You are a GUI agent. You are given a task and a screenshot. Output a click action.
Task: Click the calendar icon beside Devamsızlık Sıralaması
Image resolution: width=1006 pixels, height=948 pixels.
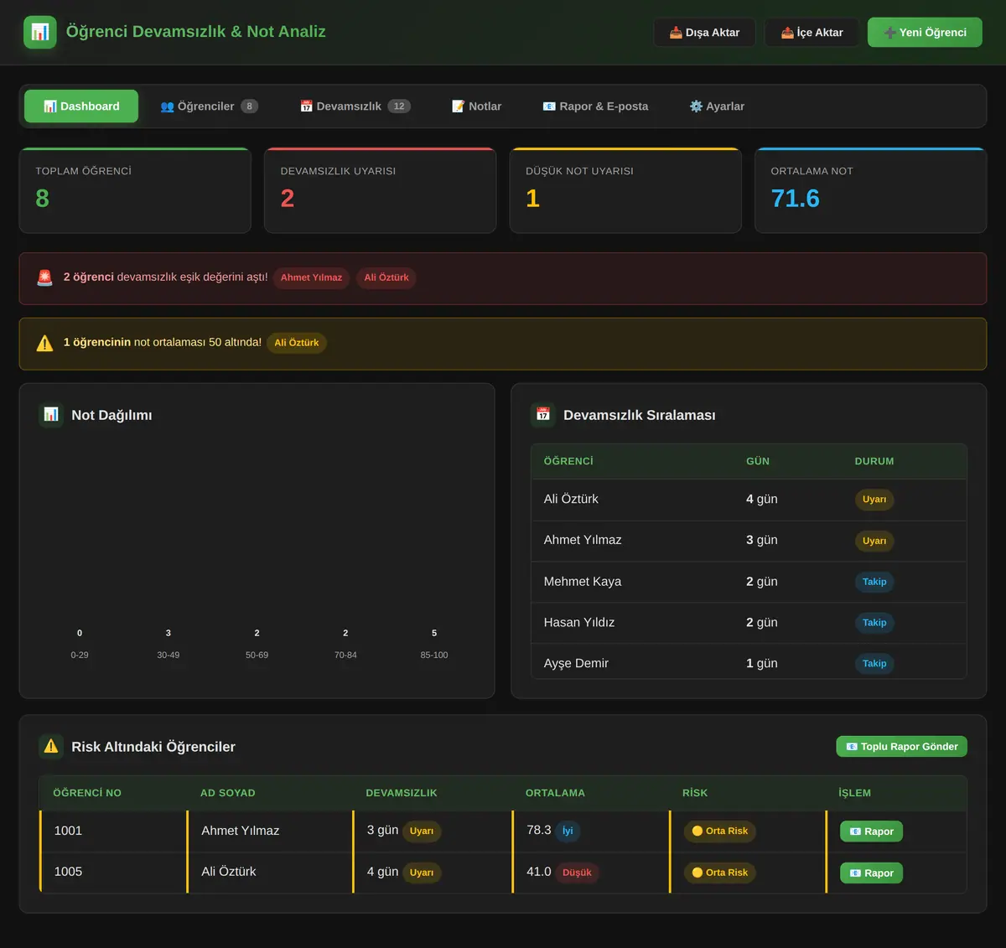pyautogui.click(x=543, y=415)
